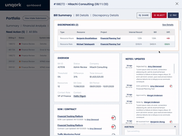This screenshot has width=182, height=136.
Task: Switch to the Bill Summary tab
Action: pos(63,15)
